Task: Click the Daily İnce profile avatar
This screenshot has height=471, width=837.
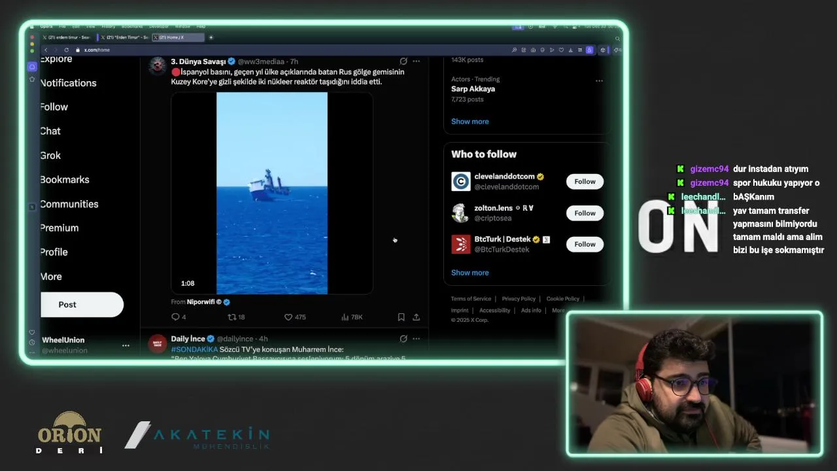Action: tap(157, 343)
